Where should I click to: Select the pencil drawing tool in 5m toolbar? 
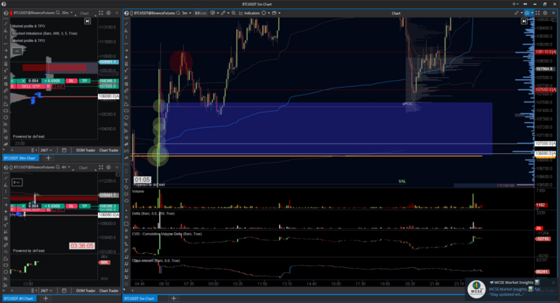tap(223, 12)
